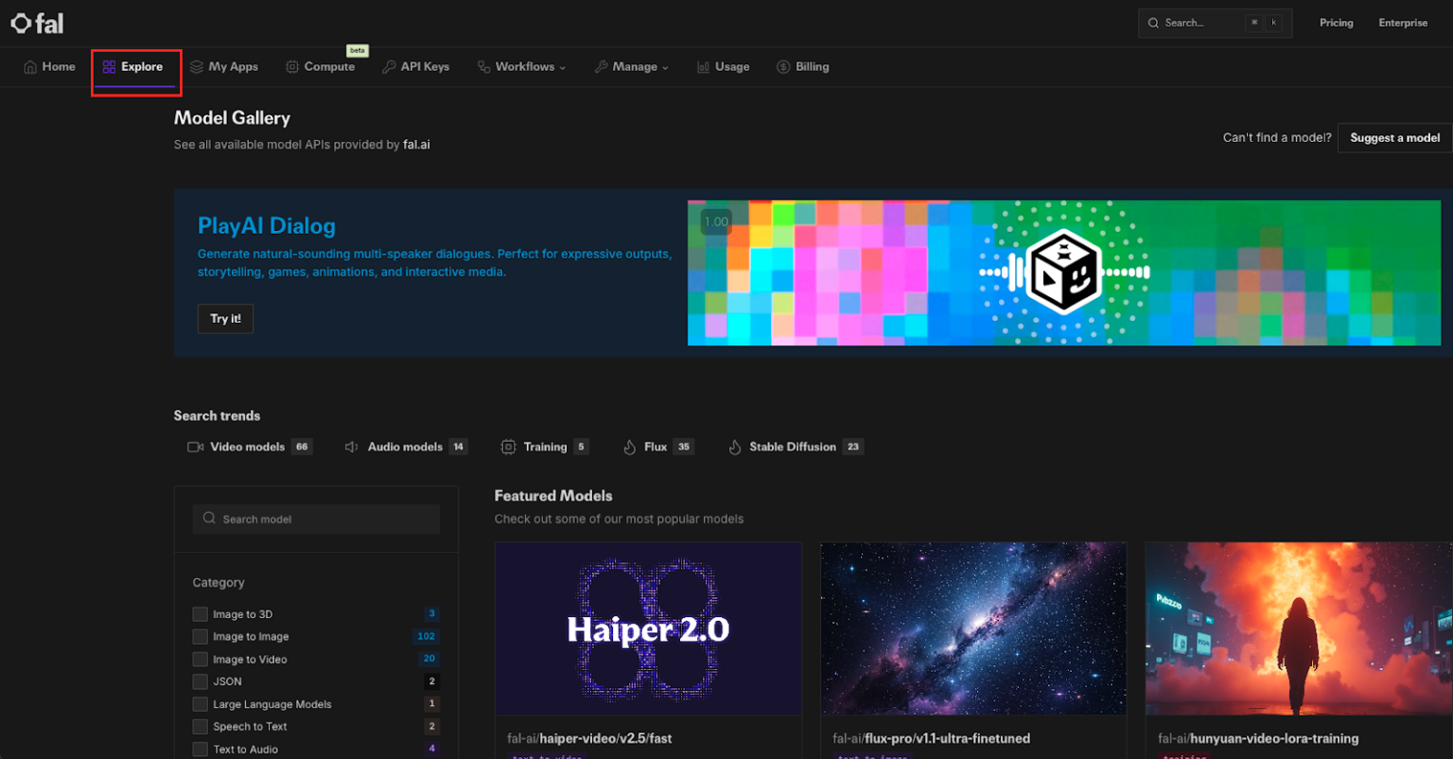Click the Home house icon
The width and height of the screenshot is (1453, 759).
(30, 67)
